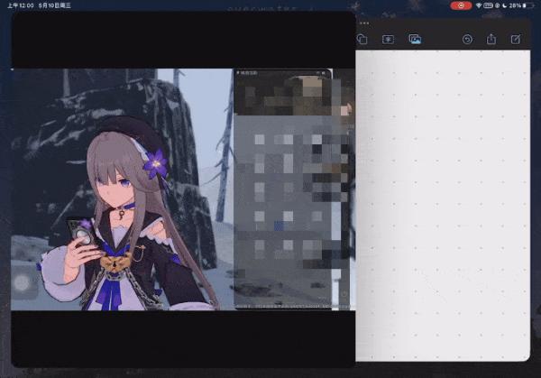541x378 pixels.
Task: Tap the battery percentage indicator
Action: [x=515, y=5]
